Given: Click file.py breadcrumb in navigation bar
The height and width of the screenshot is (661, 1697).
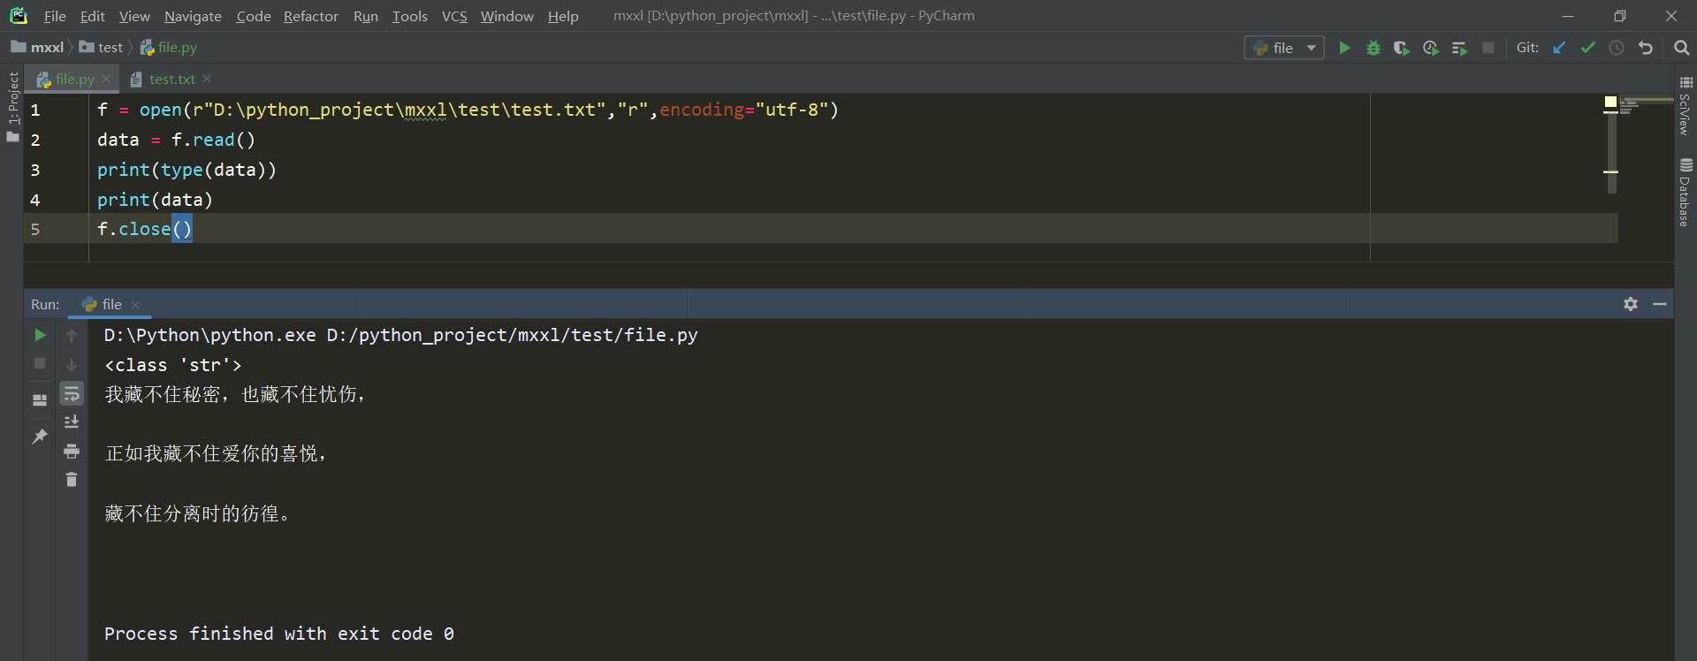Looking at the screenshot, I should coord(168,47).
